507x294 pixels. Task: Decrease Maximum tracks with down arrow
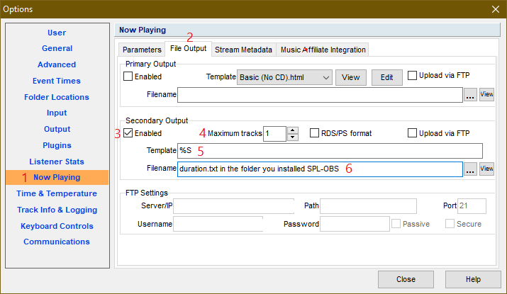point(293,137)
